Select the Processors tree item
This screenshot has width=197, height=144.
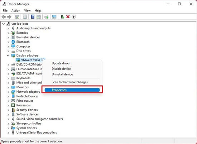(24, 105)
